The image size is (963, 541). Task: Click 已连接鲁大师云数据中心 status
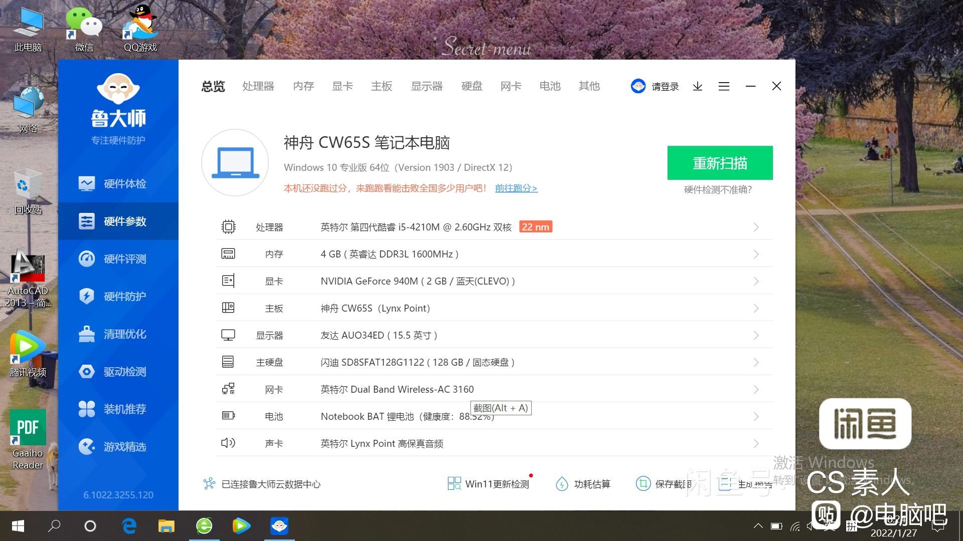coord(262,484)
